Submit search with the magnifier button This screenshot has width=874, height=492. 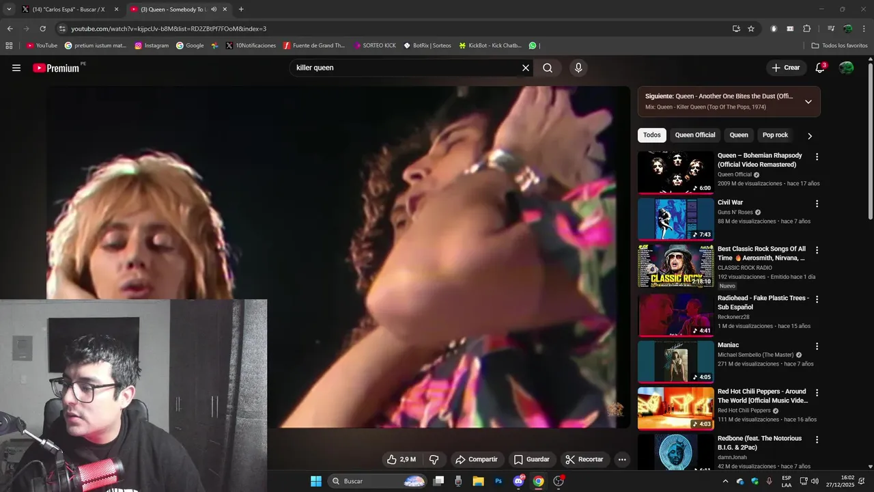548,68
